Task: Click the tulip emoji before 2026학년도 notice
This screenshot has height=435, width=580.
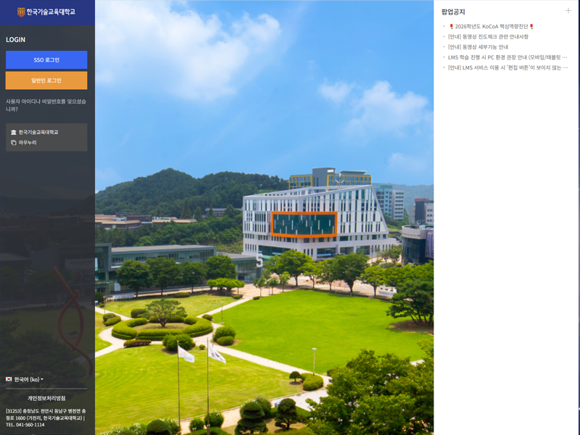Action: point(452,26)
